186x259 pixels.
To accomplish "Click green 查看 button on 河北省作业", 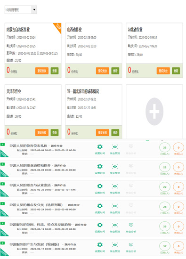I will (176, 71).
